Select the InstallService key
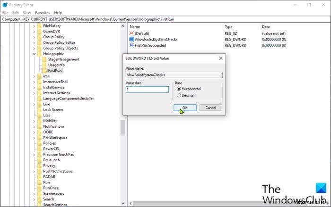Viewport: 331px width, 207px height. point(54,87)
